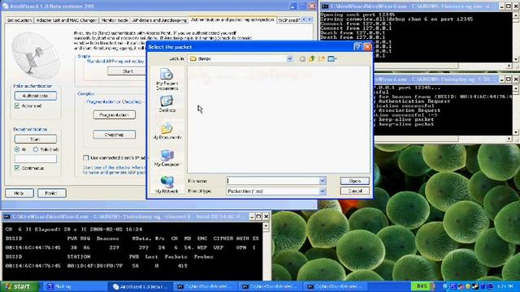Click the dialog's question mark help button

(357, 47)
